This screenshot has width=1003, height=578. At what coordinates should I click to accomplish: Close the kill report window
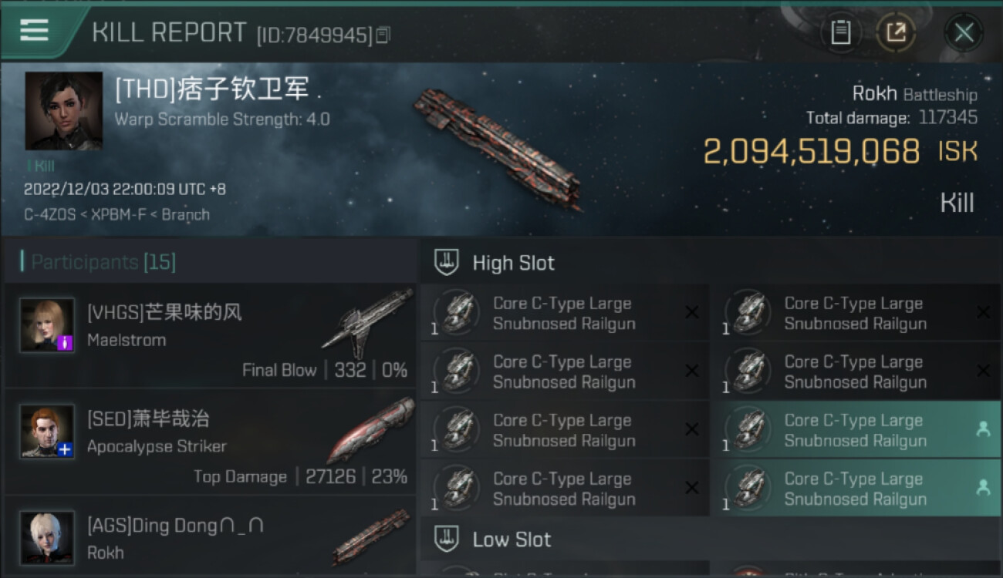pos(964,32)
